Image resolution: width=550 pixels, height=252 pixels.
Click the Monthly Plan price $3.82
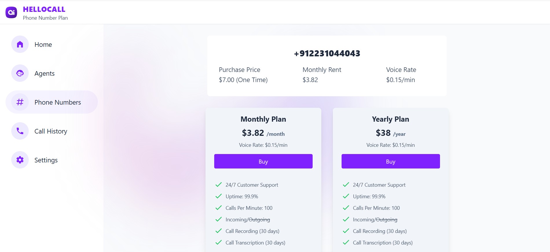point(253,133)
